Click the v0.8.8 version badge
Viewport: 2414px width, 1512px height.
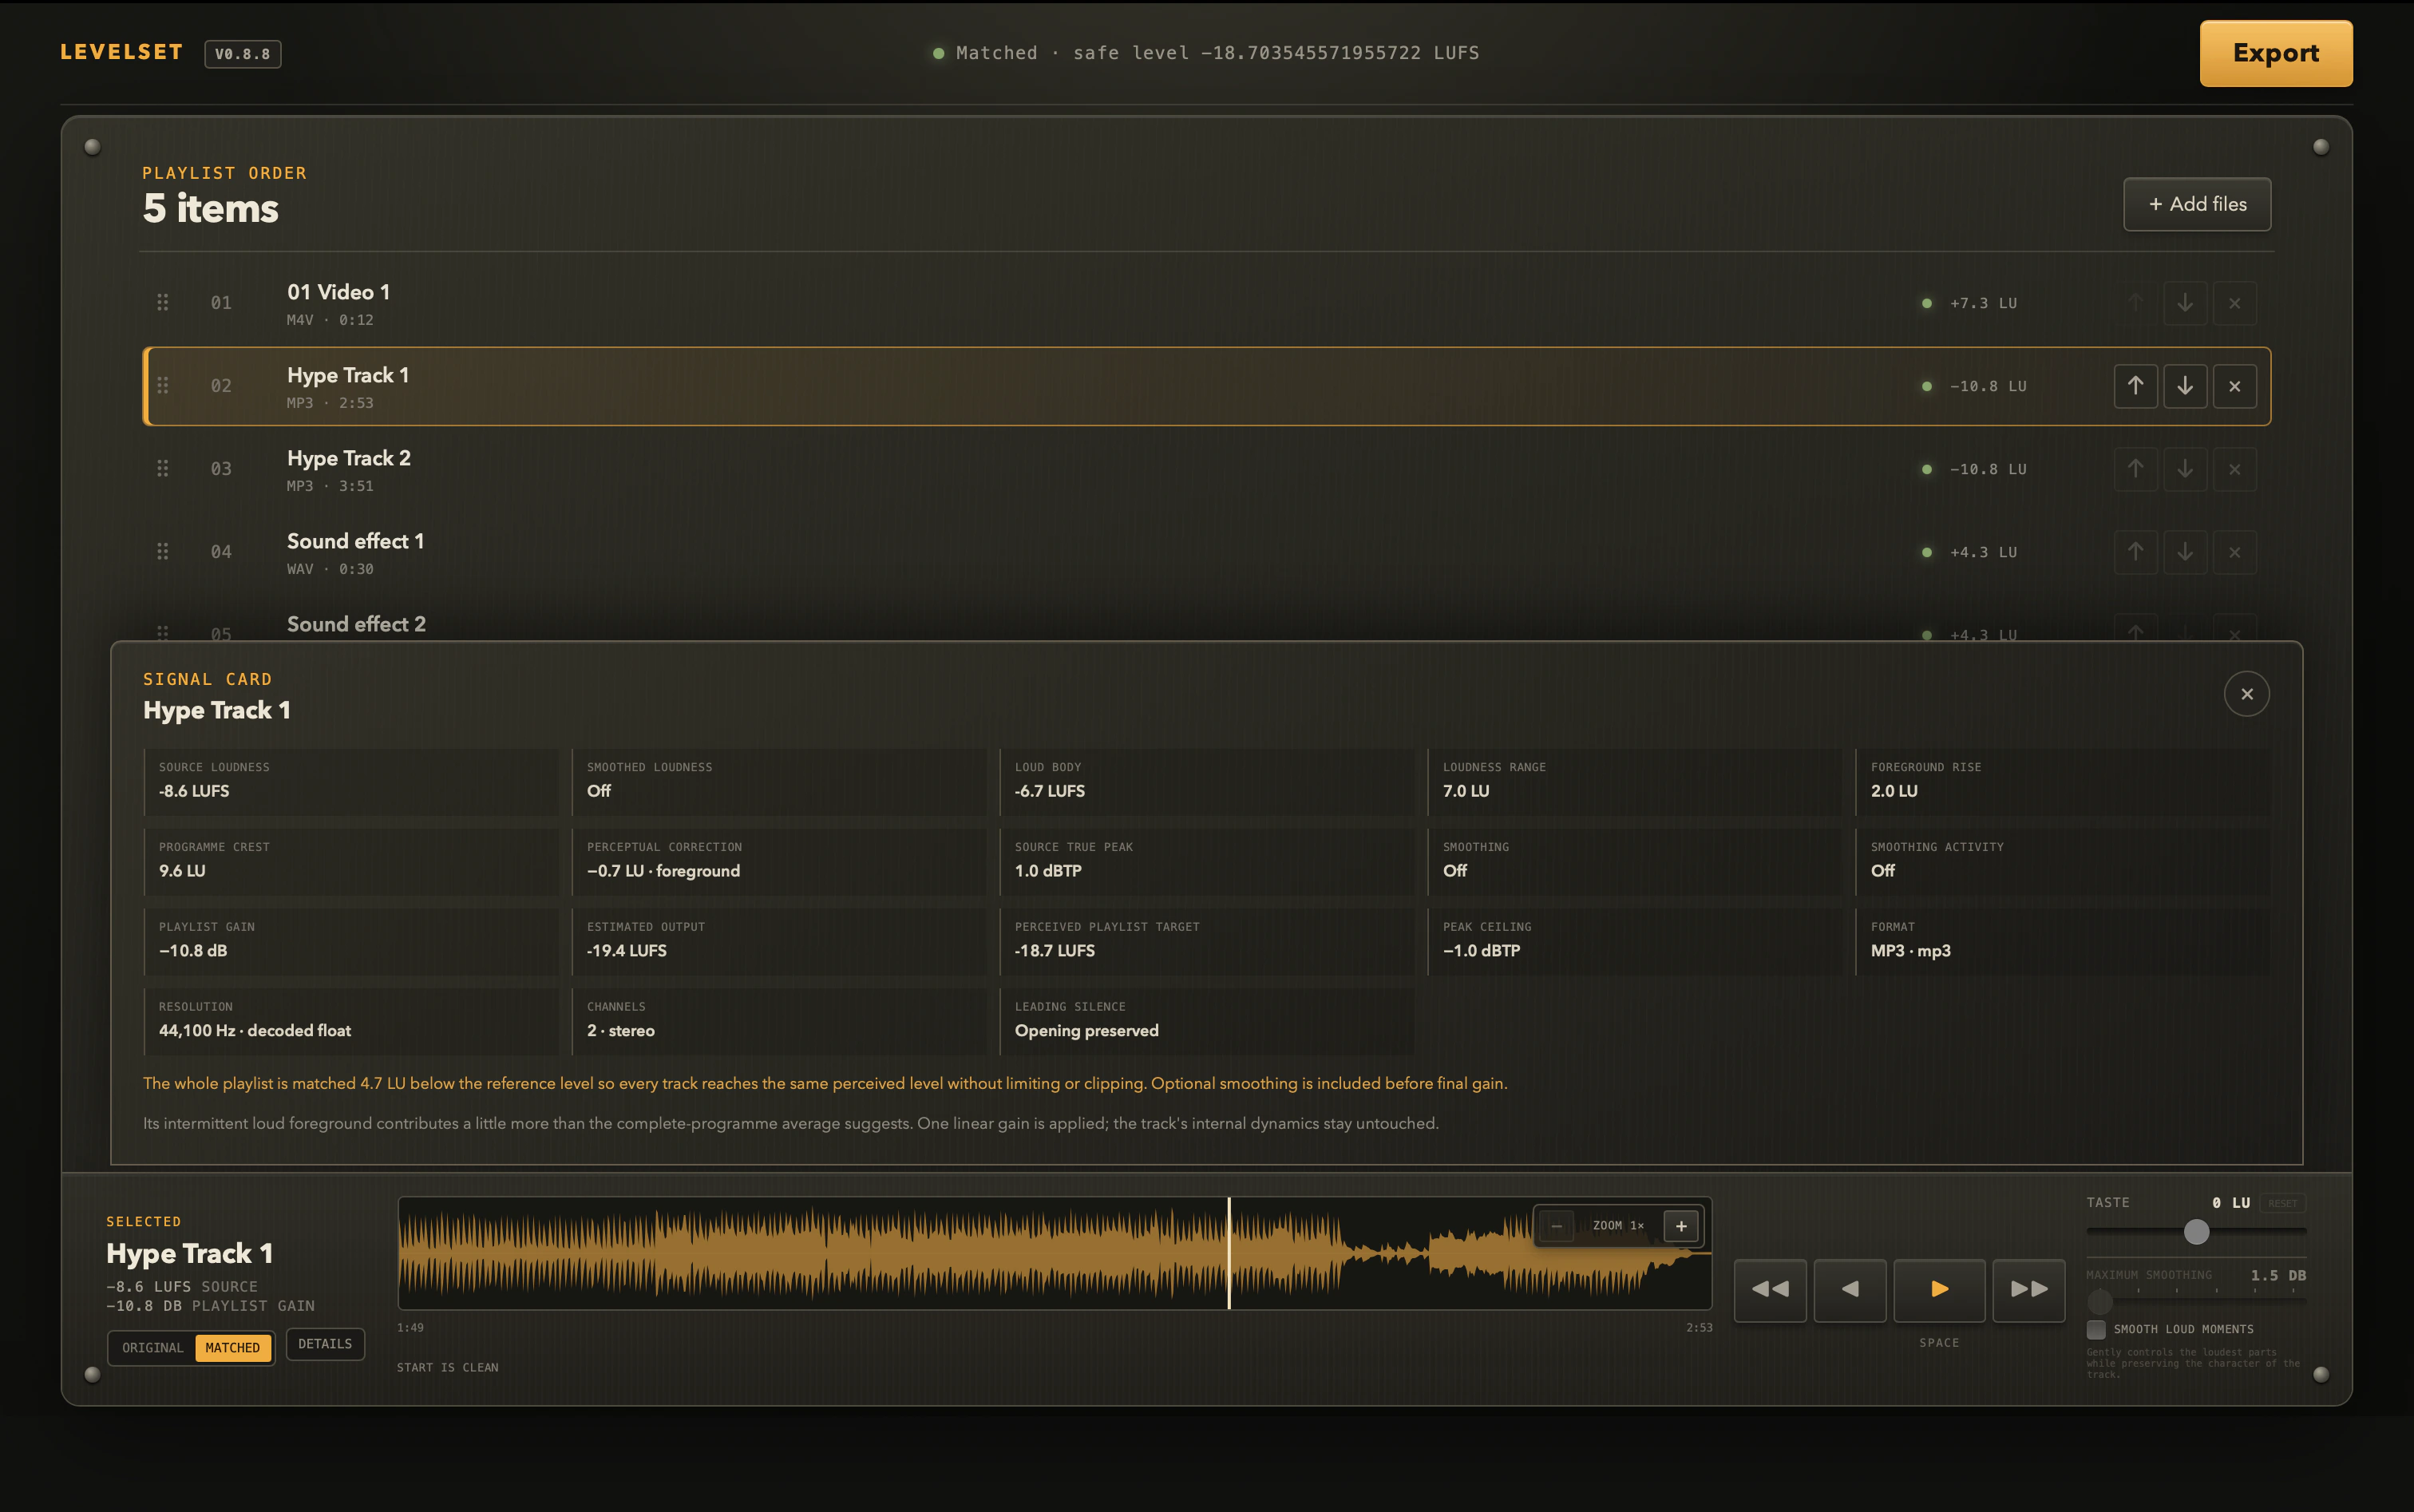[x=242, y=54]
